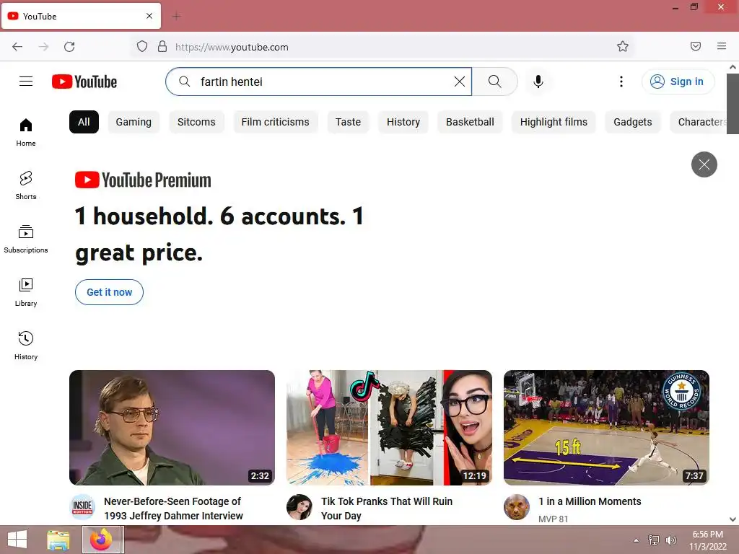Screen dimensions: 739x554
Task: Select the Highlight films chip
Action: (x=554, y=122)
